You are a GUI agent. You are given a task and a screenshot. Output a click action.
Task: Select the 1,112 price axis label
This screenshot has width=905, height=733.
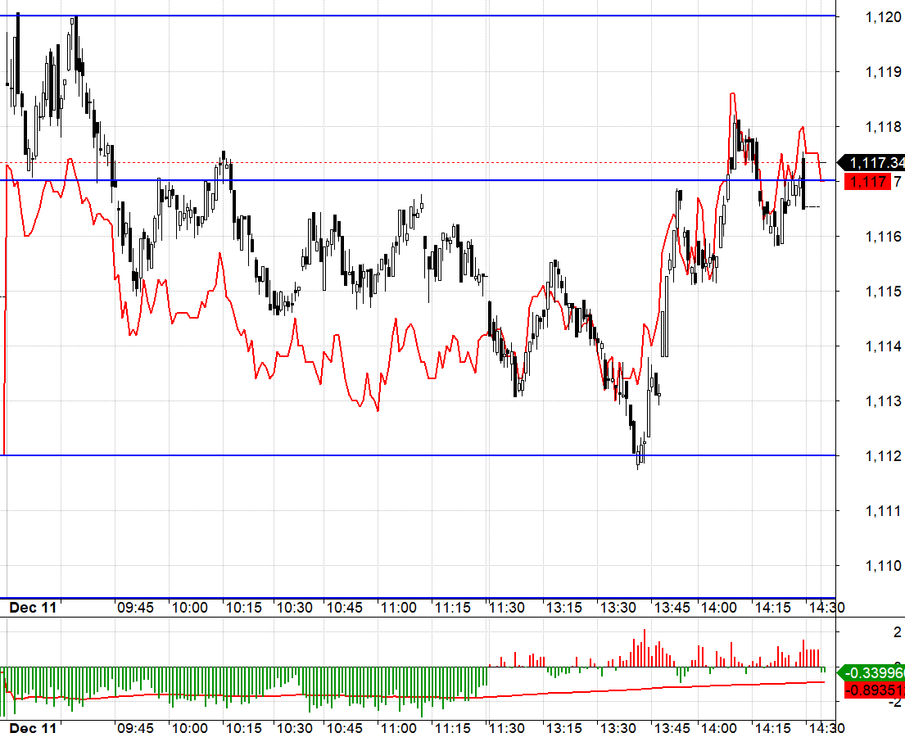click(883, 456)
